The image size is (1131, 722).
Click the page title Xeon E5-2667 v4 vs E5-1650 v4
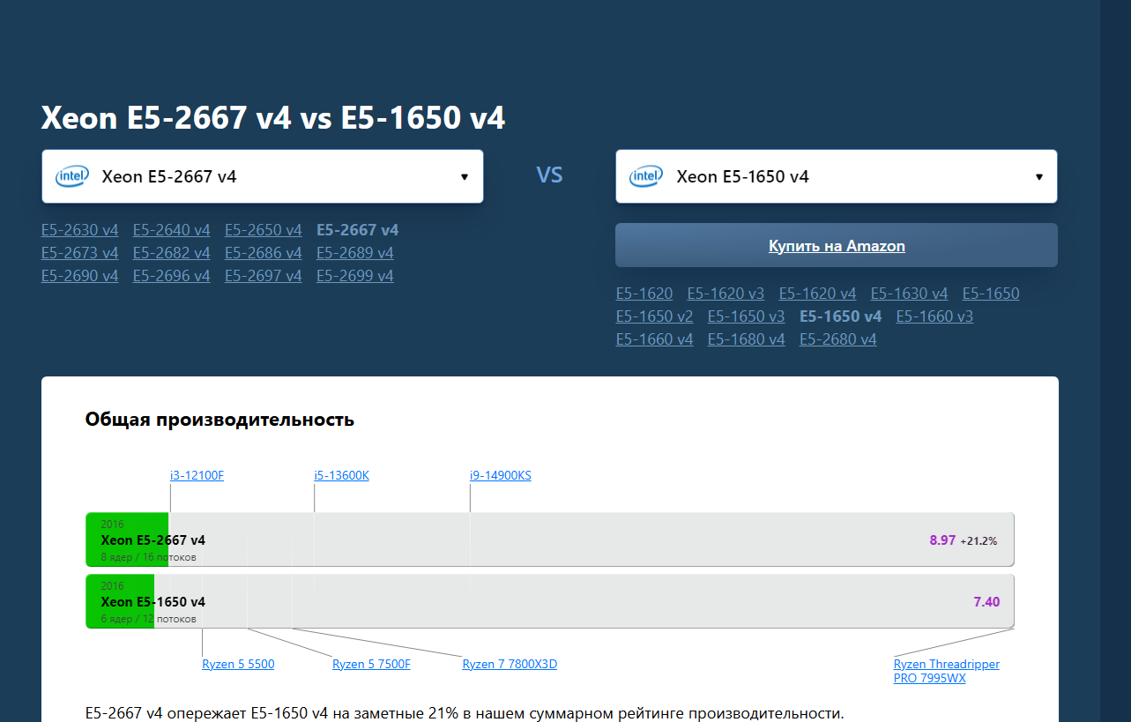pos(273,118)
